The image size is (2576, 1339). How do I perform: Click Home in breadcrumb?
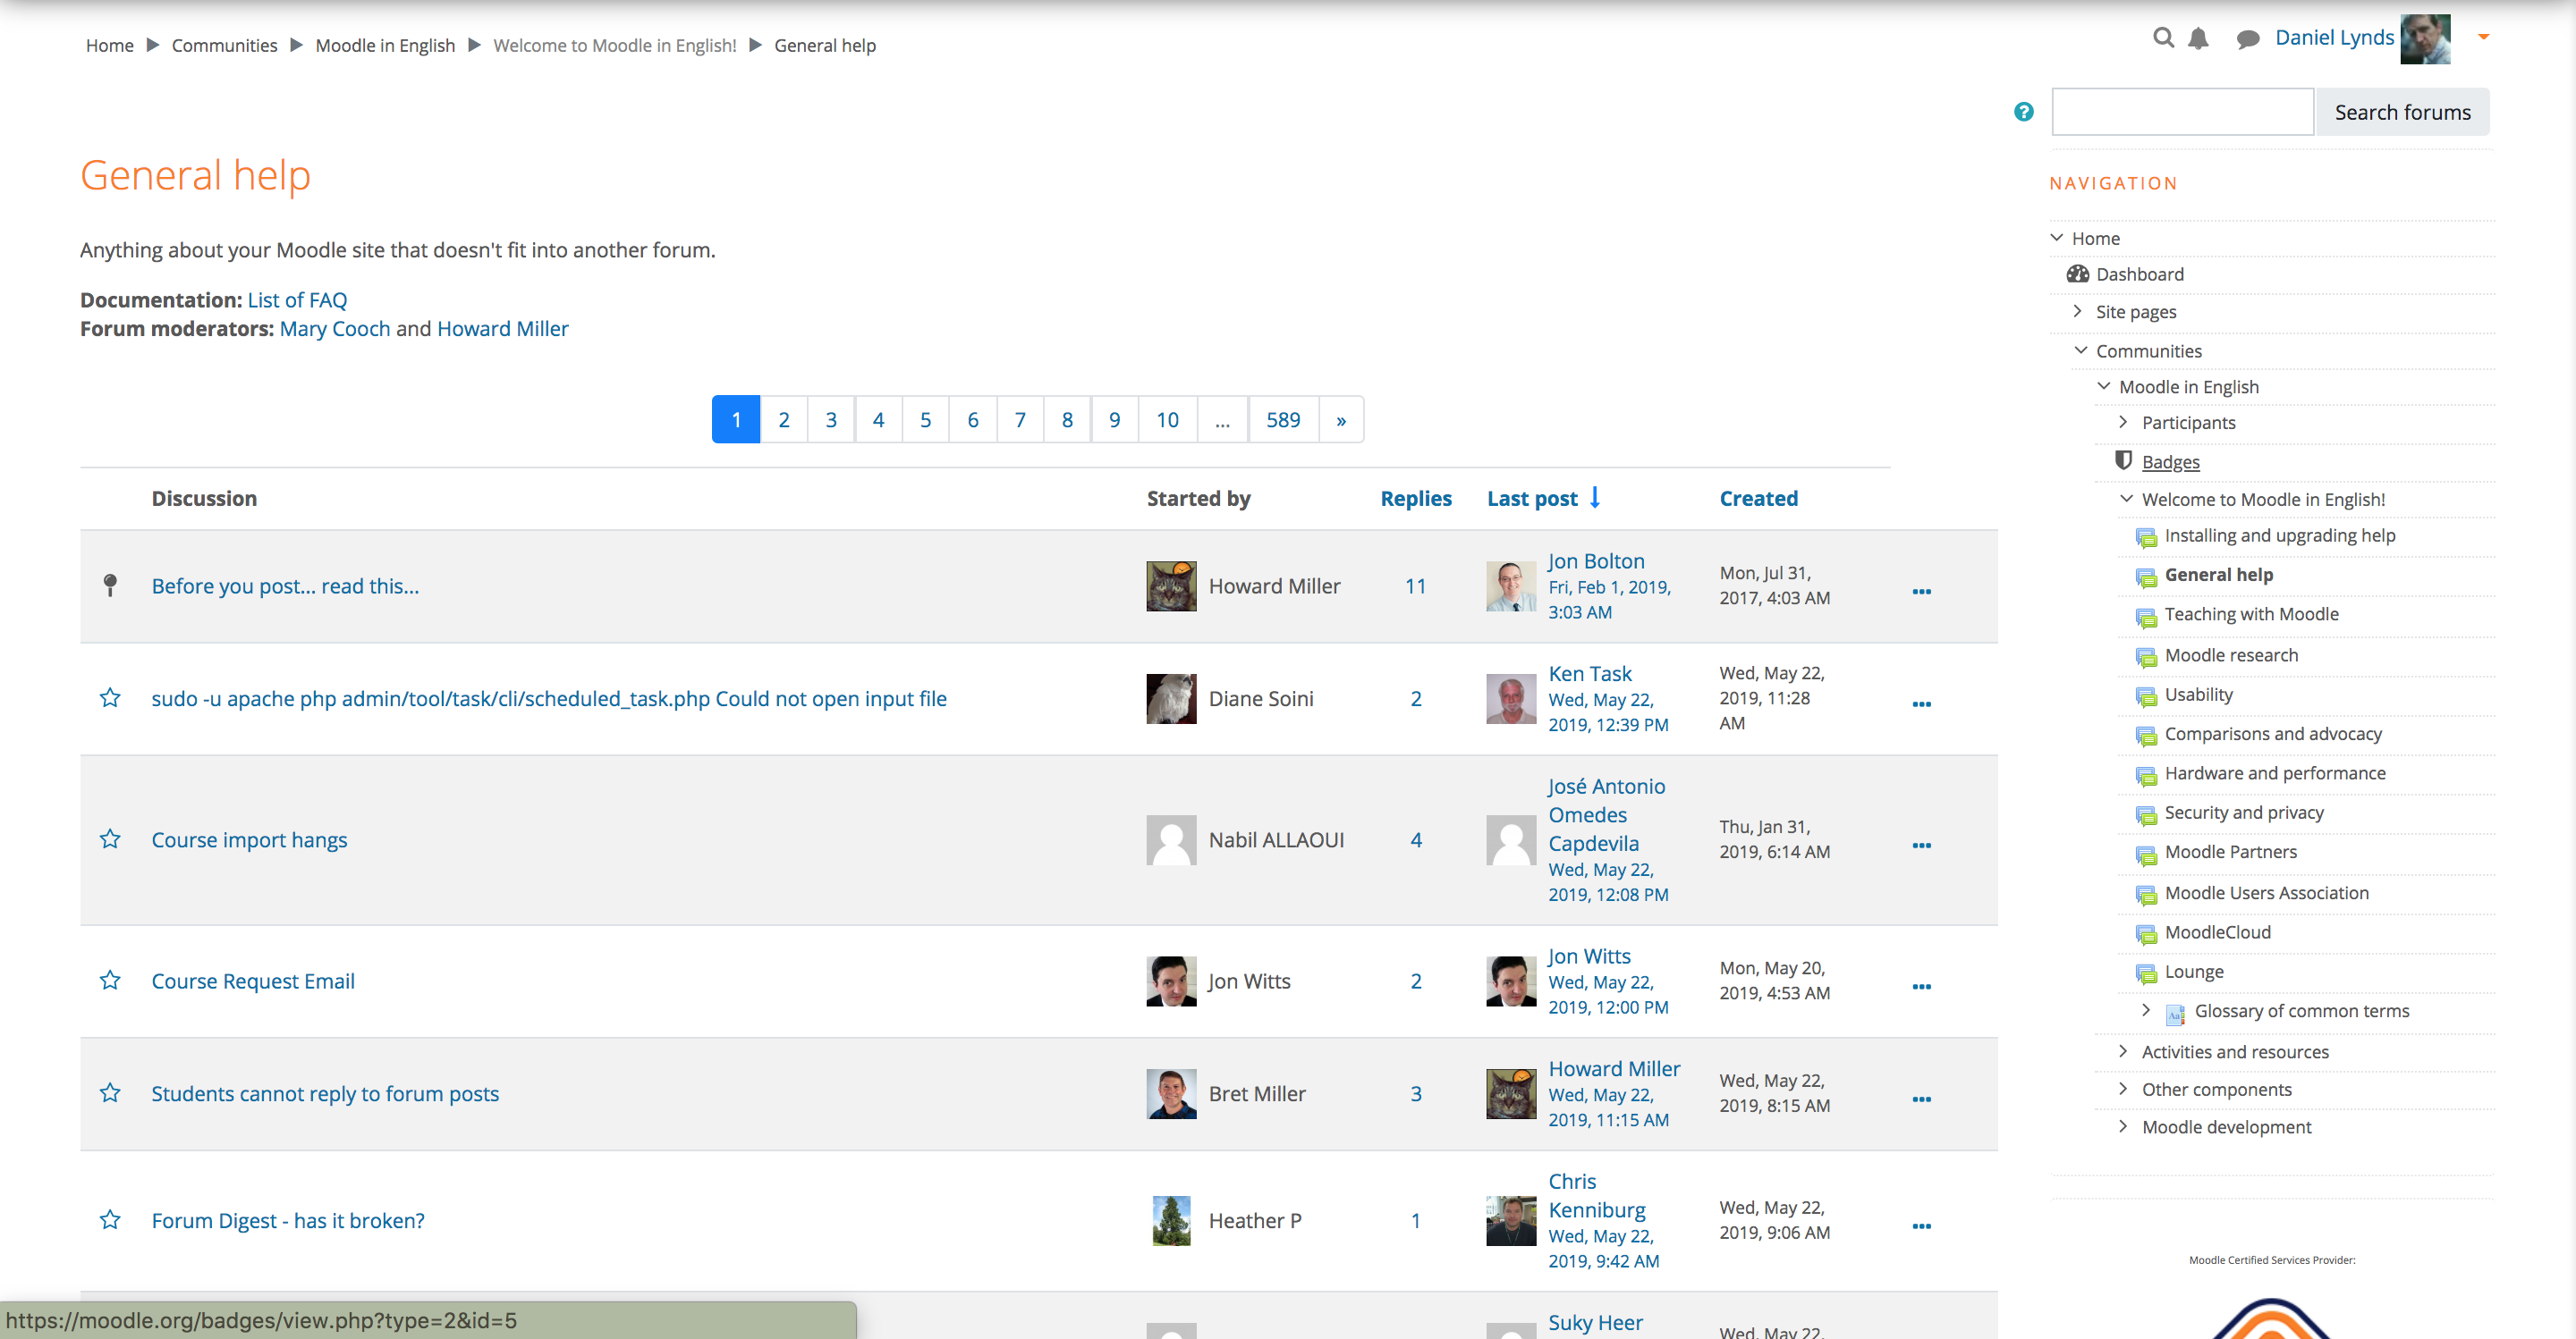(109, 45)
